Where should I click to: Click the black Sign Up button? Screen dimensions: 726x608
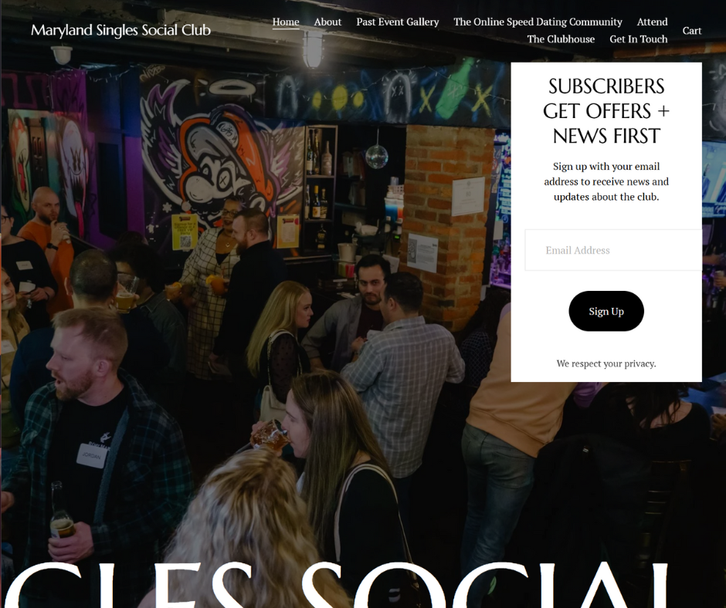point(606,311)
